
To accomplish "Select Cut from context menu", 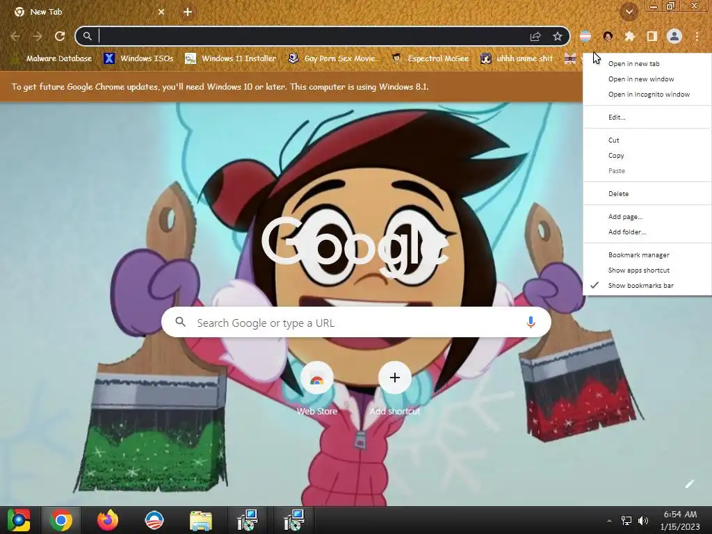I will point(647,140).
